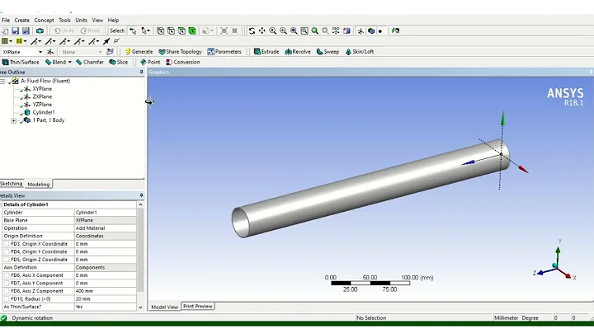Toggle display model icon
This screenshot has height=333, width=594.
371,30
